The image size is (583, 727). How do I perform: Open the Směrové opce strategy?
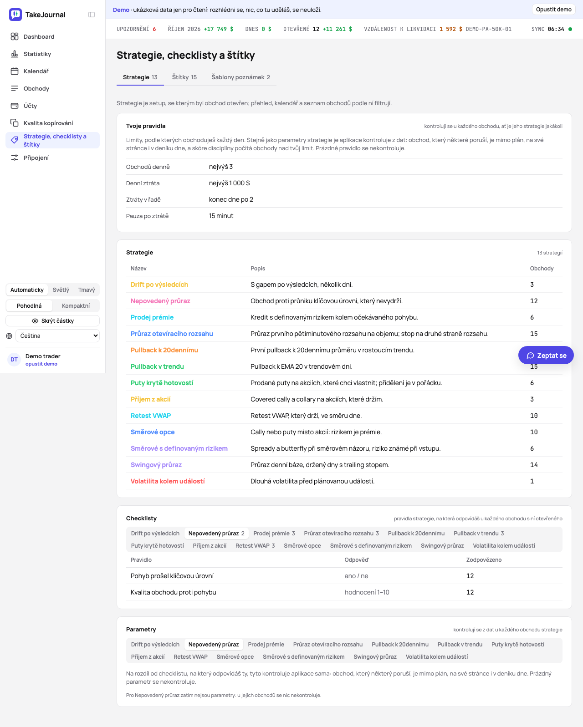[x=153, y=432]
